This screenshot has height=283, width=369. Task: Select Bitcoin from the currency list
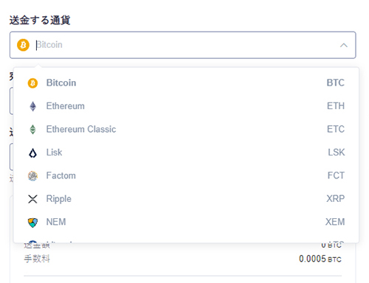pos(186,83)
